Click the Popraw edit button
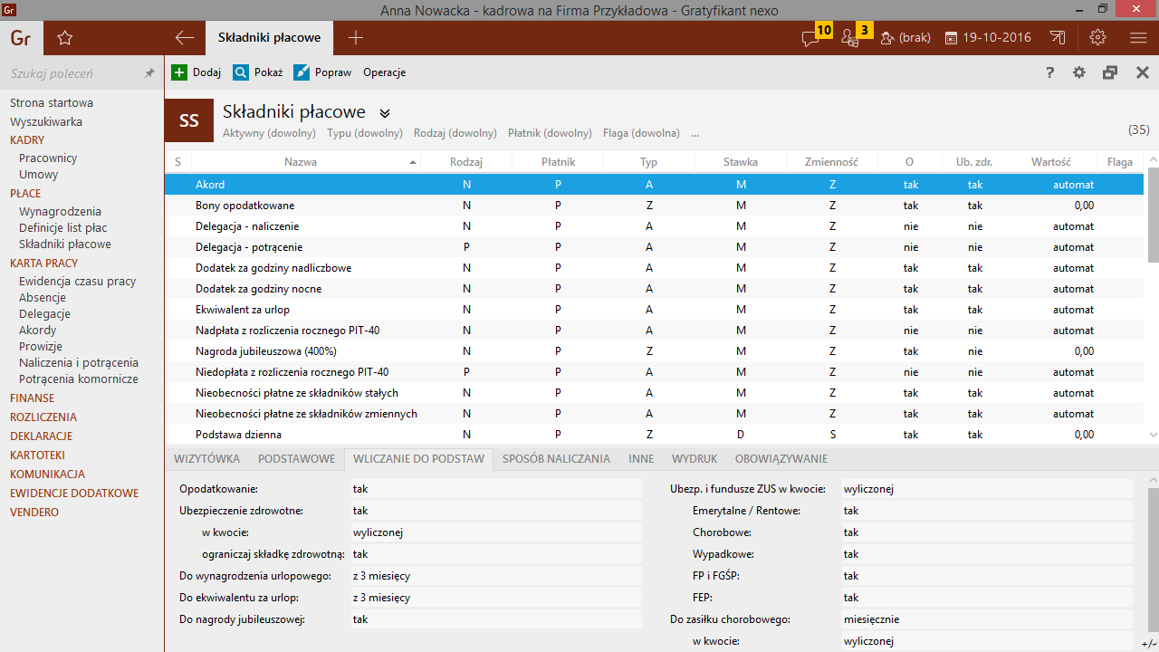The width and height of the screenshot is (1159, 652). pyautogui.click(x=322, y=72)
